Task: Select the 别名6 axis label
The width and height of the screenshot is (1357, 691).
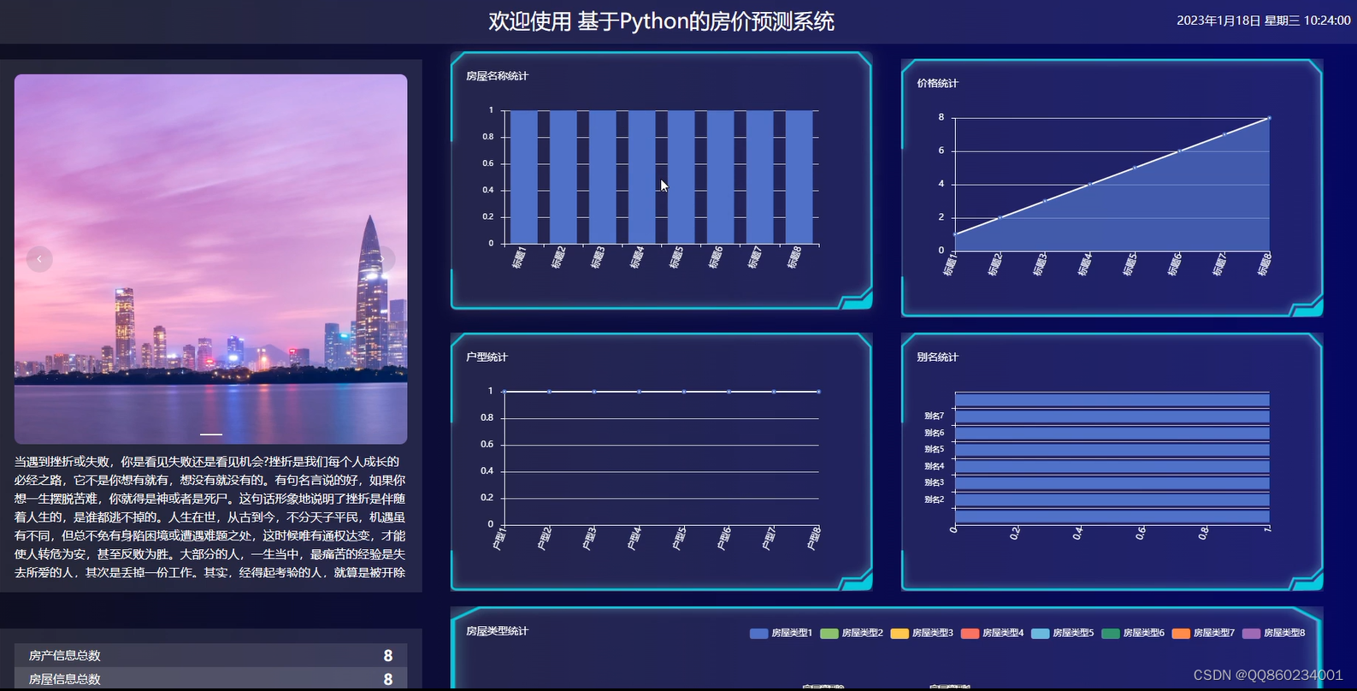Action: tap(935, 433)
